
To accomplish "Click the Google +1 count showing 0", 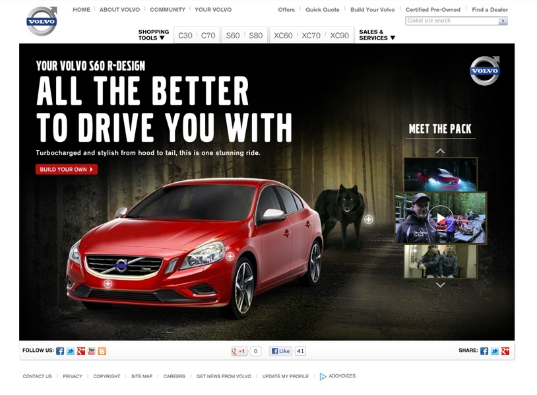I will pyautogui.click(x=255, y=351).
